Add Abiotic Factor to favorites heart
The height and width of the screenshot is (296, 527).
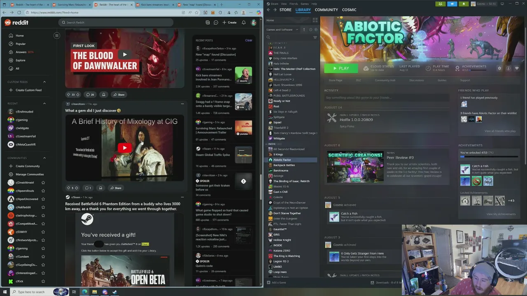(517, 68)
